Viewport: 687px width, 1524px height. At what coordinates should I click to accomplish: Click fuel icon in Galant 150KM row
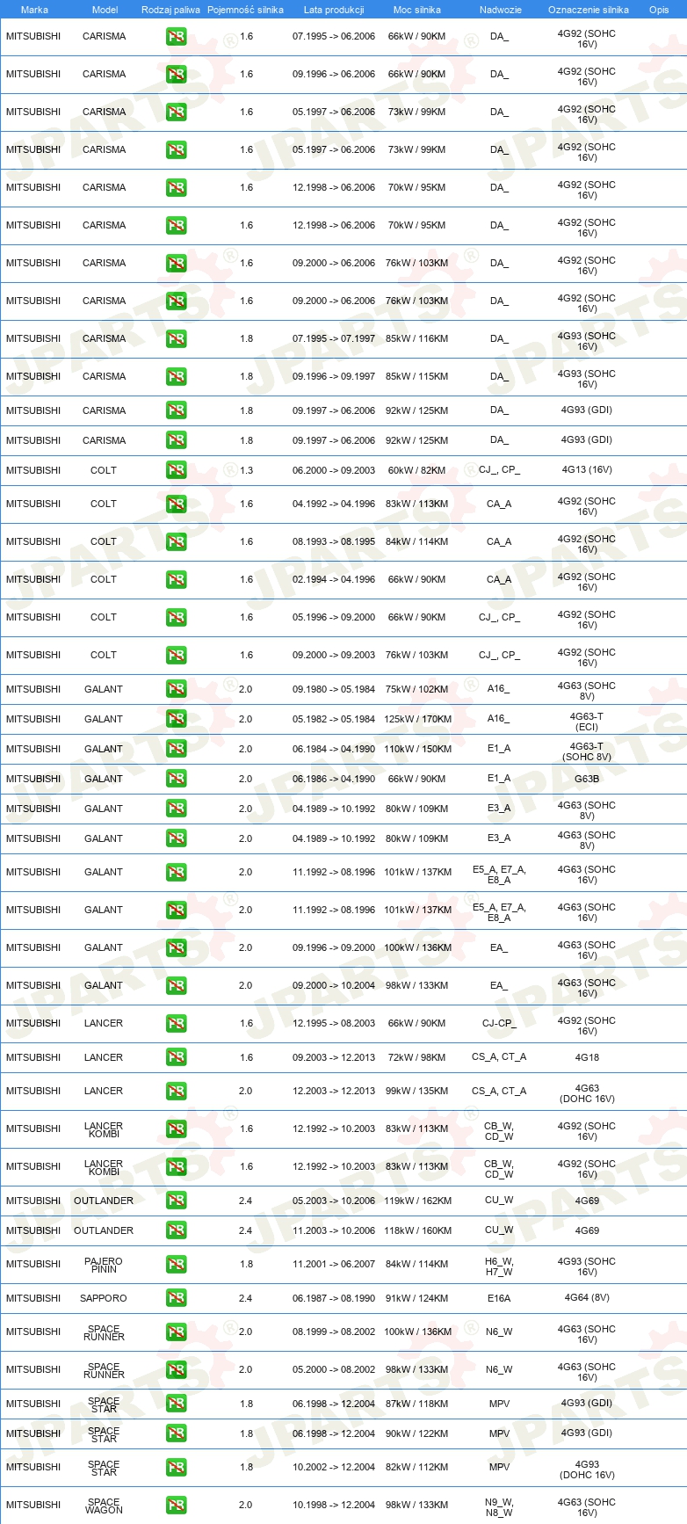[176, 749]
